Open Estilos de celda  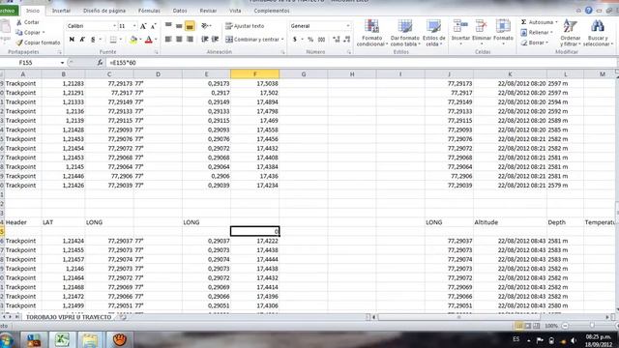433,33
